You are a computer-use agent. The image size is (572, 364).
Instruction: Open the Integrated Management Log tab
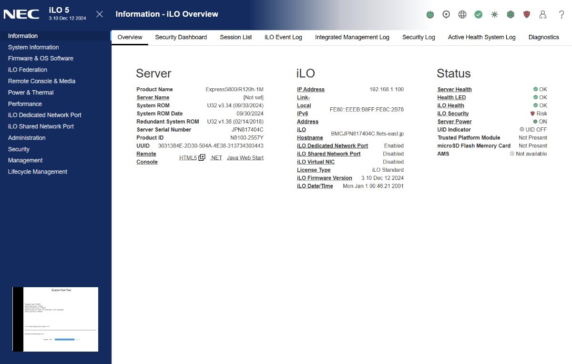click(x=352, y=37)
